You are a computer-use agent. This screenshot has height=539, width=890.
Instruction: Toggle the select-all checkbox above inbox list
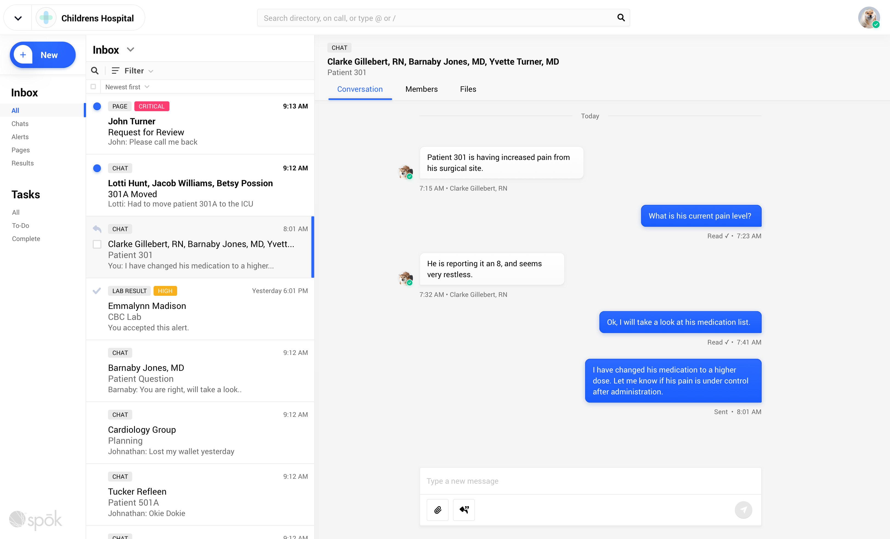coord(93,87)
